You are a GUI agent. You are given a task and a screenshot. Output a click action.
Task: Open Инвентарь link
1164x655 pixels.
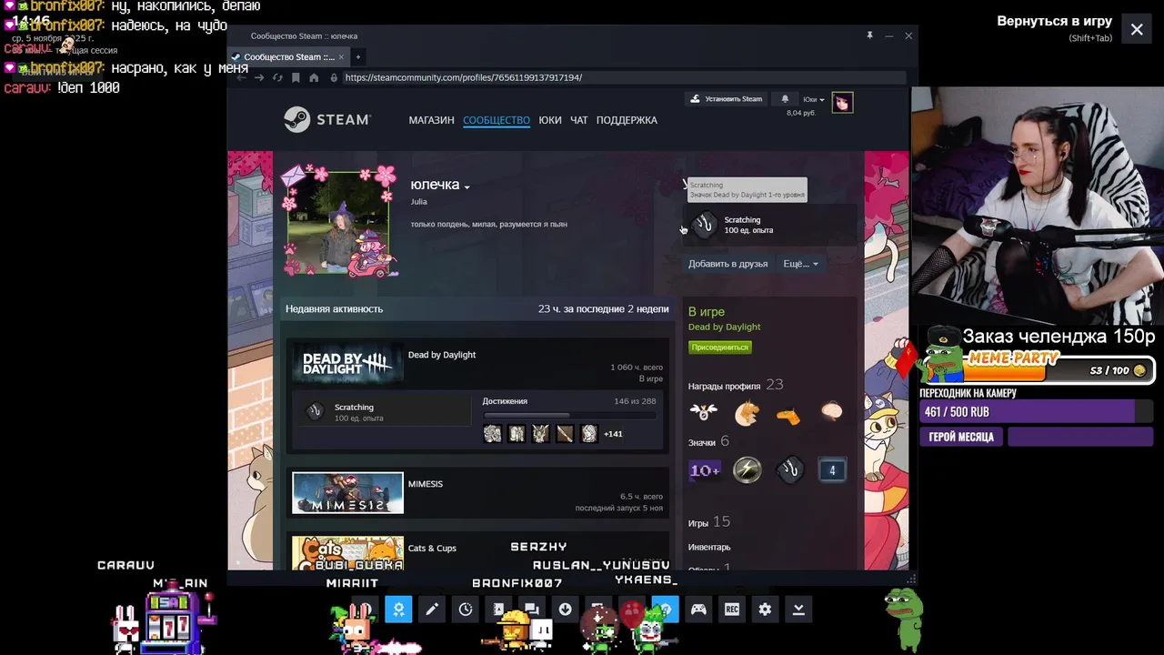(709, 547)
